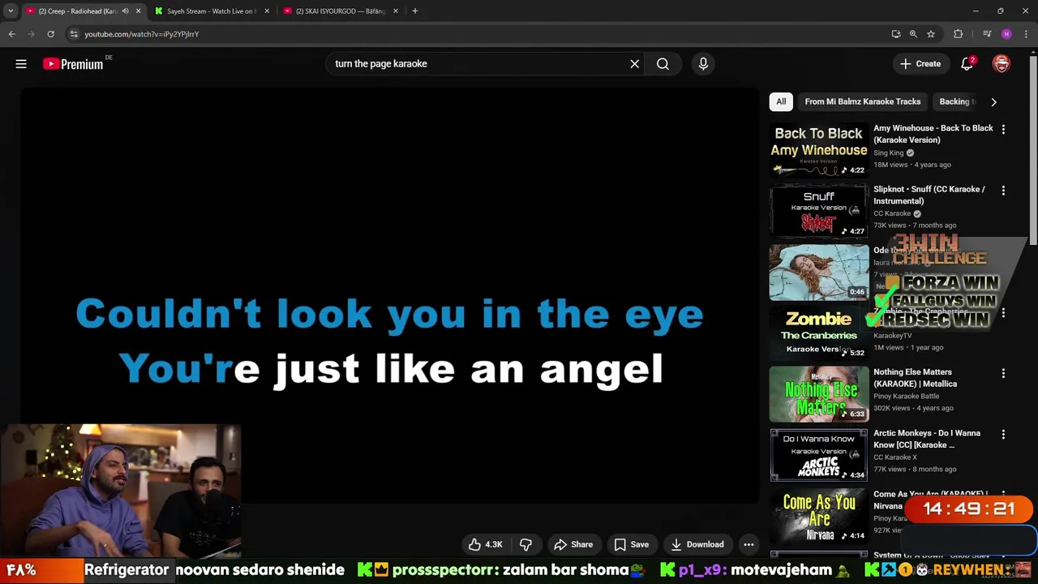Image resolution: width=1038 pixels, height=584 pixels.
Task: Open the Do I Wanna Know thumbnail
Action: [819, 455]
